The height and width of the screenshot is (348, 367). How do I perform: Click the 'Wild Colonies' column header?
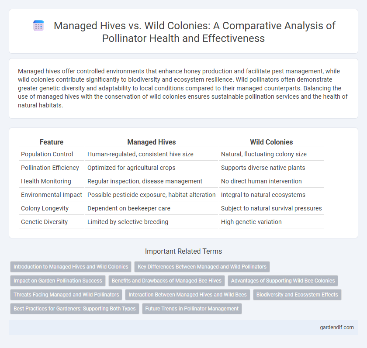point(271,142)
